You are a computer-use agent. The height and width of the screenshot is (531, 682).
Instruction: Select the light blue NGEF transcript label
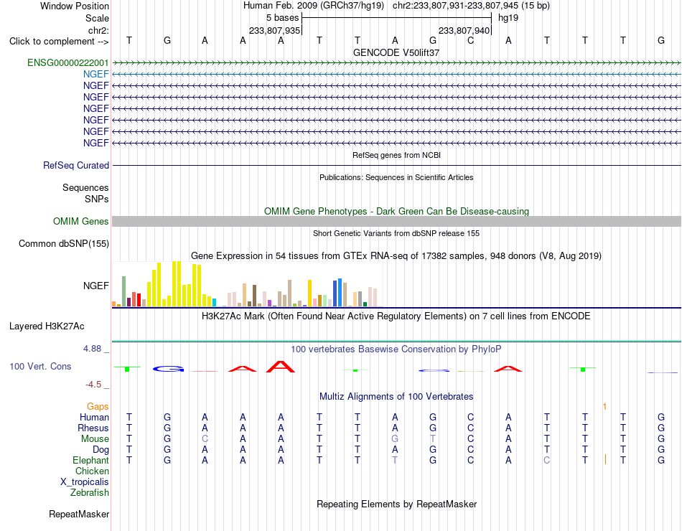(95, 75)
